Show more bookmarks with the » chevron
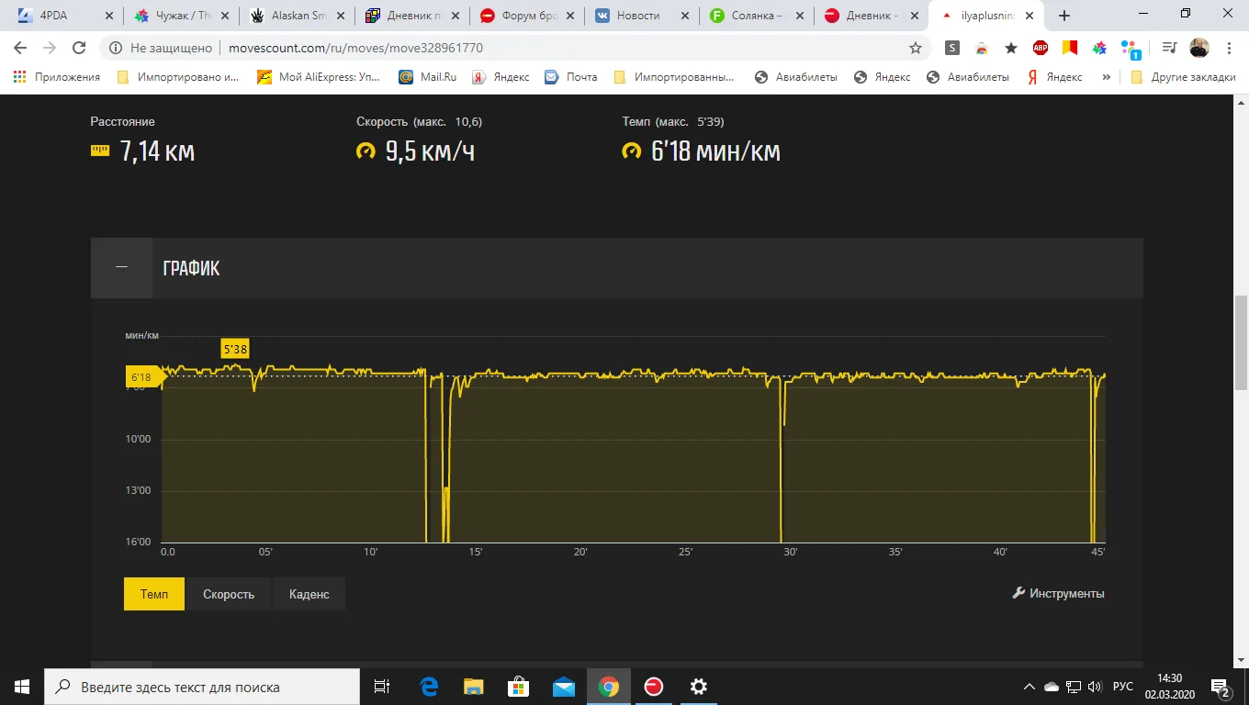This screenshot has width=1249, height=705. click(x=1106, y=77)
